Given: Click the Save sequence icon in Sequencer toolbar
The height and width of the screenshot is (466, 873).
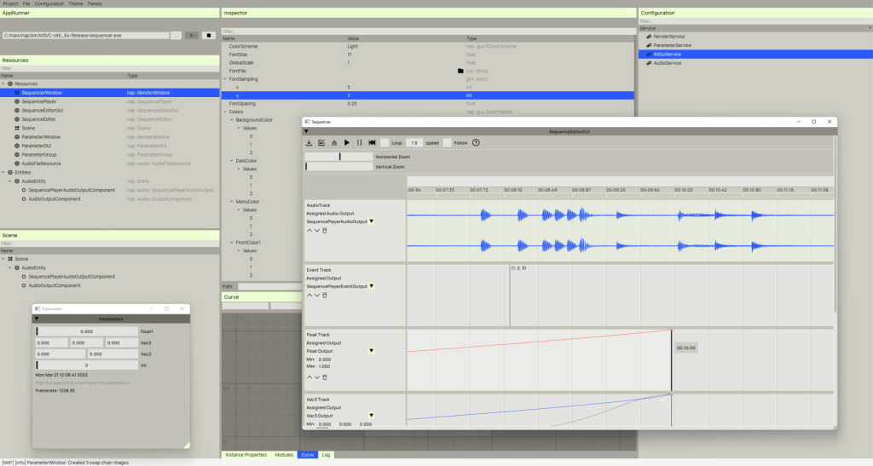Looking at the screenshot, I should point(309,143).
